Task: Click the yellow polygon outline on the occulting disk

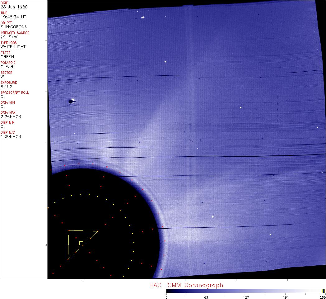Action: 68,244
